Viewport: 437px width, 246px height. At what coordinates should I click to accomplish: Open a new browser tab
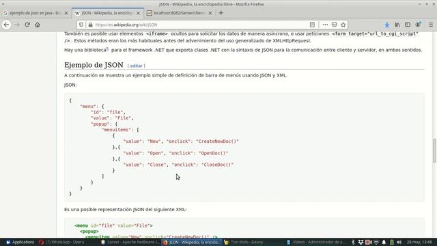[221, 13]
